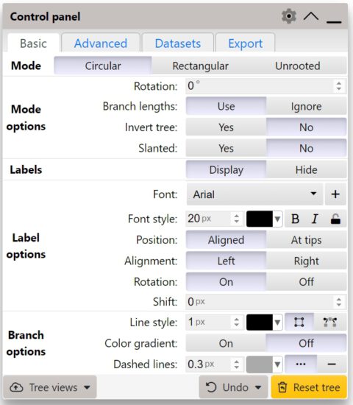Set Branch lengths to Ignore
The width and height of the screenshot is (353, 405).
tap(306, 107)
